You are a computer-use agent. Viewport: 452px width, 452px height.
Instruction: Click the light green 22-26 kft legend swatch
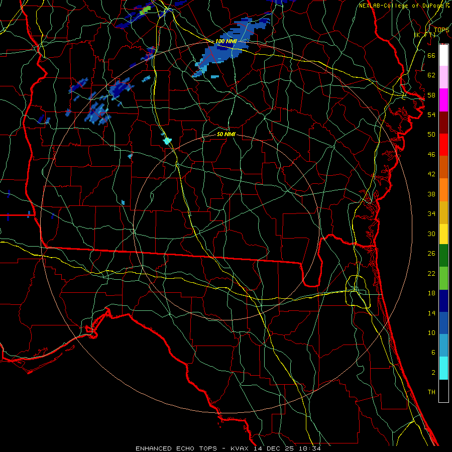pos(443,278)
